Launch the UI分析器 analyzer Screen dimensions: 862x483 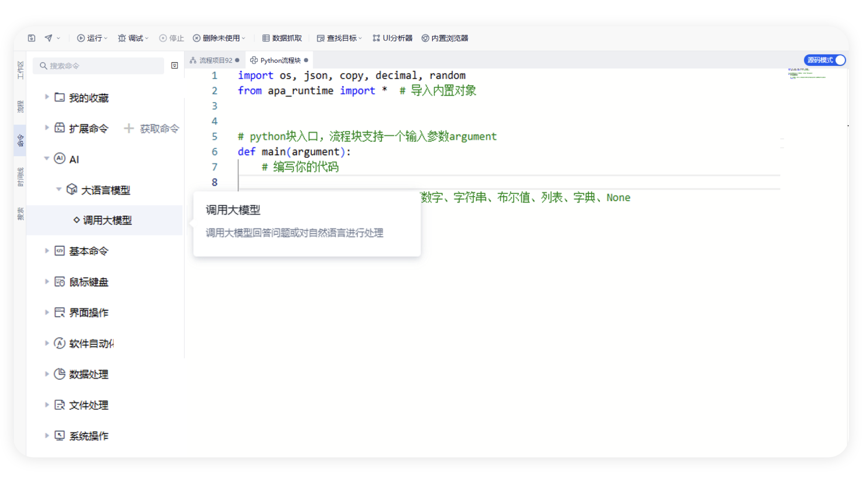tap(392, 38)
